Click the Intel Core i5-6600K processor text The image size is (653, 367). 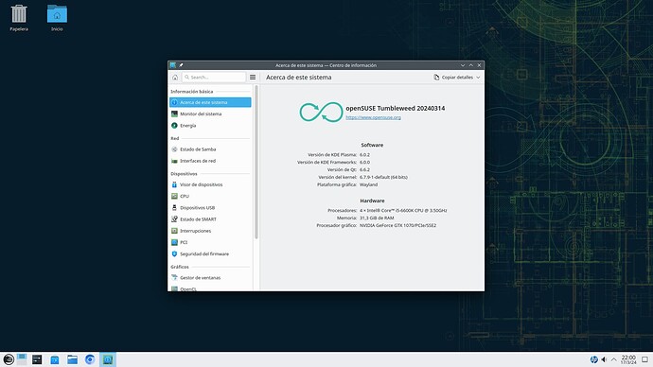coord(403,211)
